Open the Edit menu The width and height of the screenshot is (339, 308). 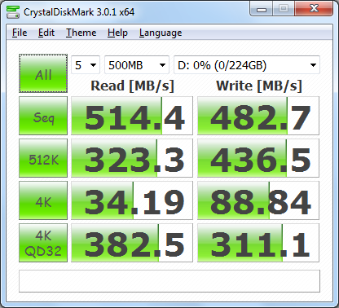[46, 33]
